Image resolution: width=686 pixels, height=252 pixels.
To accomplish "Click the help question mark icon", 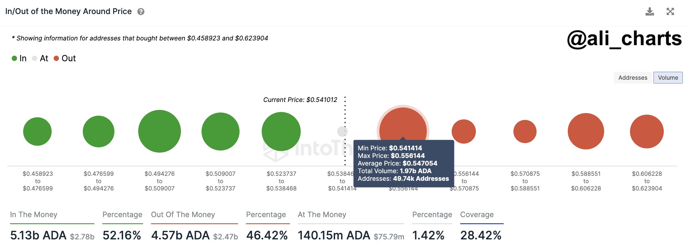I will click(x=141, y=12).
